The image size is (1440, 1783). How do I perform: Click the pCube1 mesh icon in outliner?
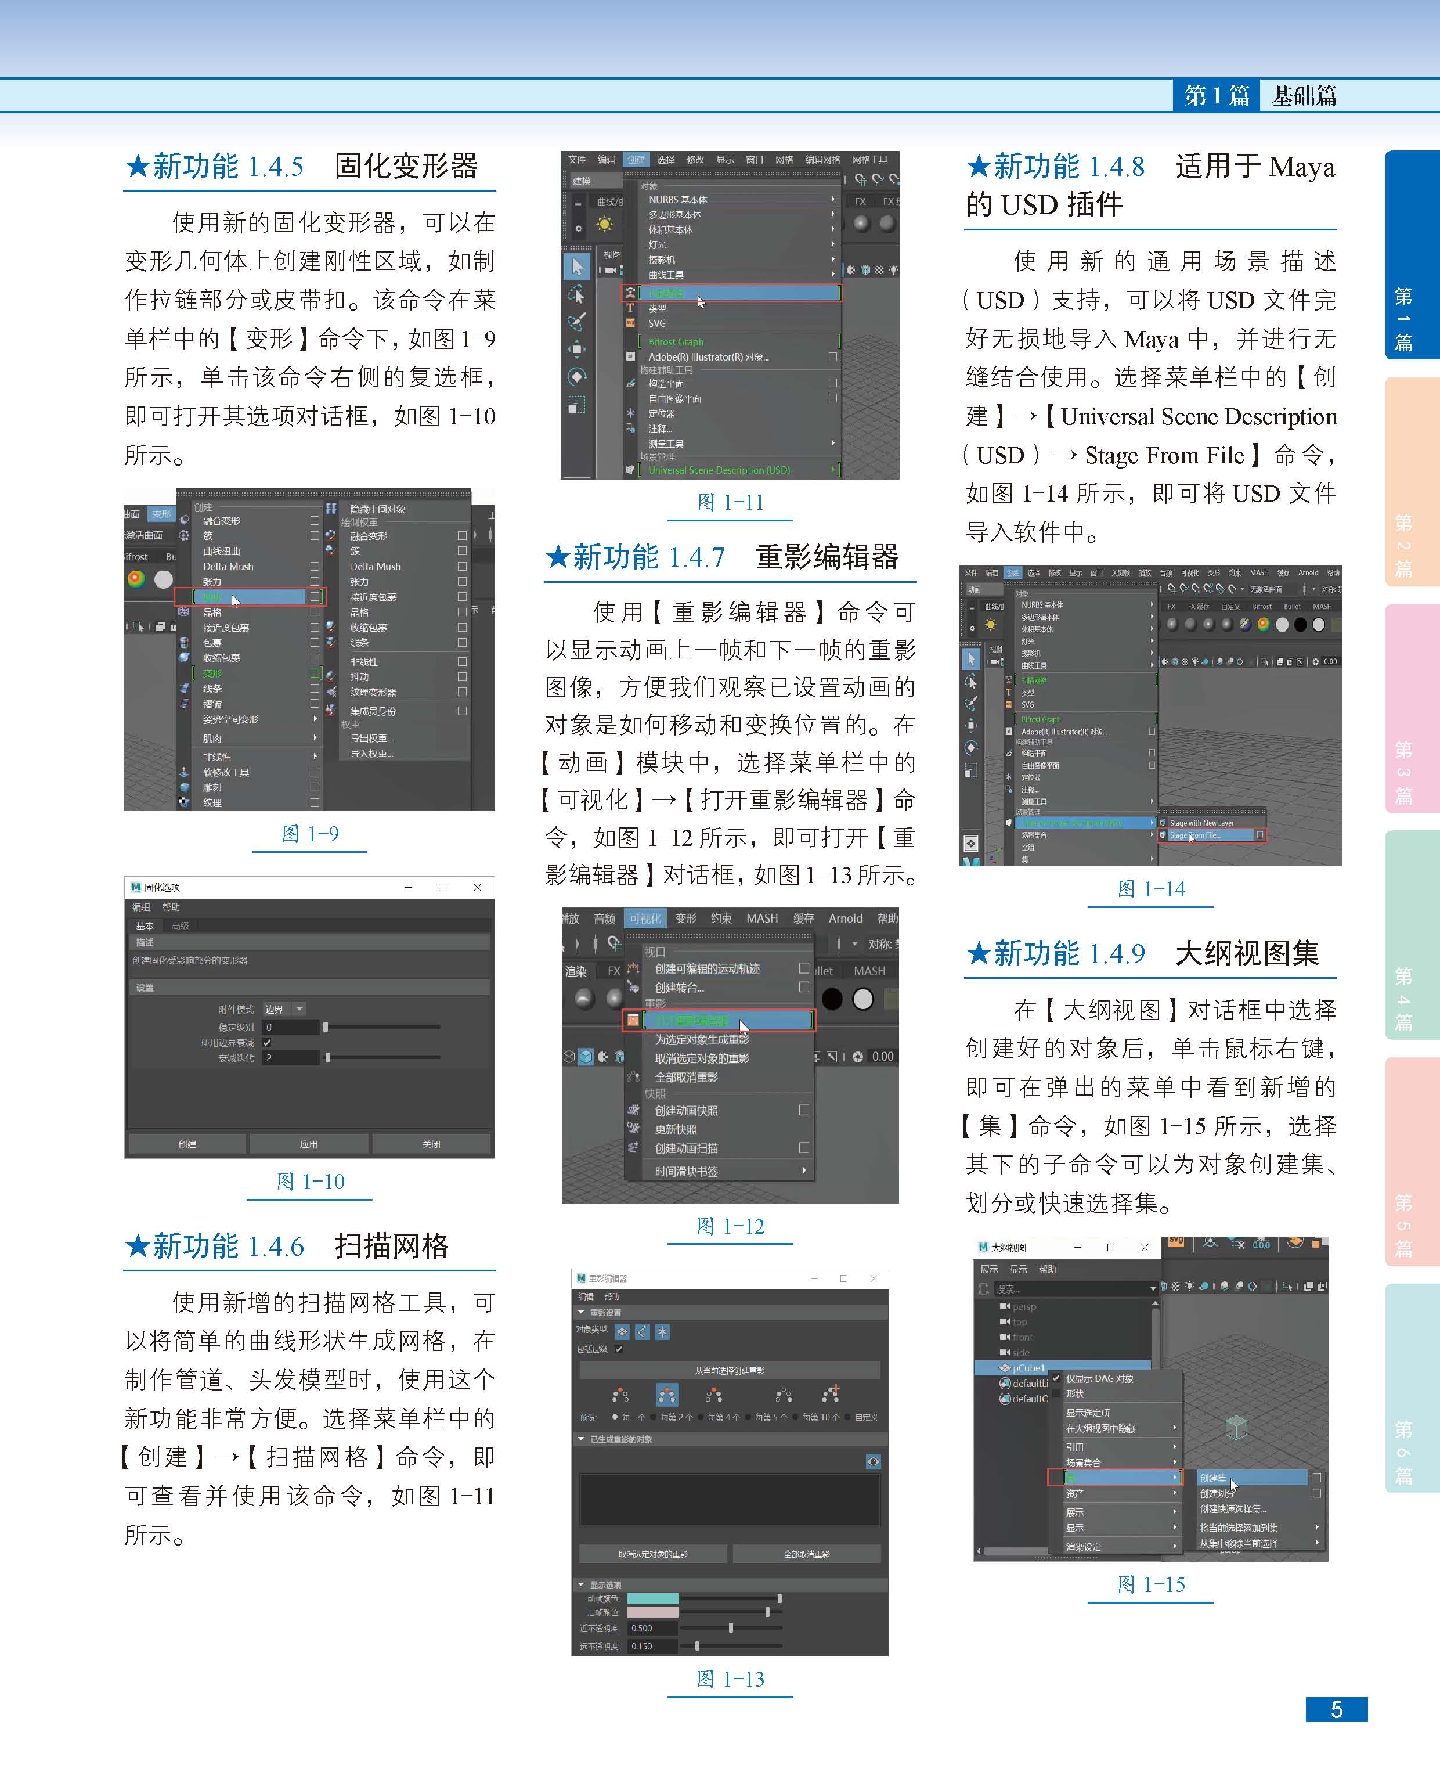coord(1005,1368)
